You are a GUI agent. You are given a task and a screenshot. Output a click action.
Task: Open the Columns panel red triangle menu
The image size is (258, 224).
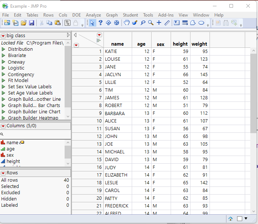click(3, 126)
